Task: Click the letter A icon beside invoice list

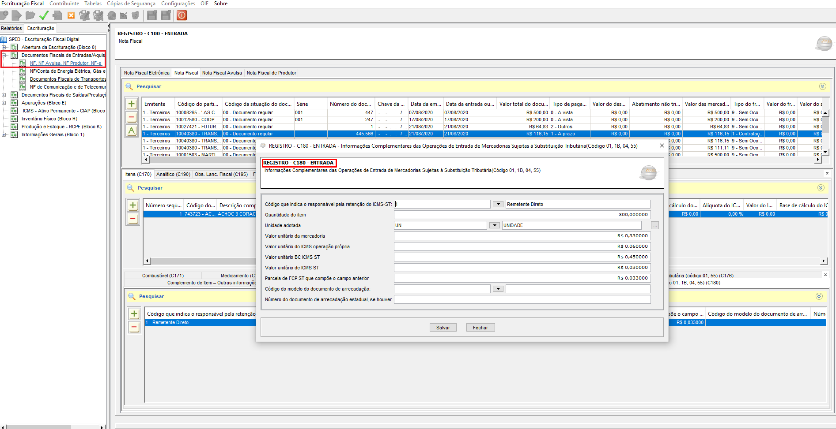Action: 132,131
